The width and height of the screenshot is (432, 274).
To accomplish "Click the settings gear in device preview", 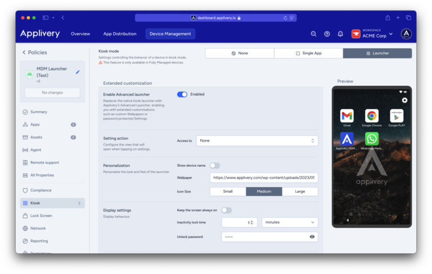I will pos(404,101).
